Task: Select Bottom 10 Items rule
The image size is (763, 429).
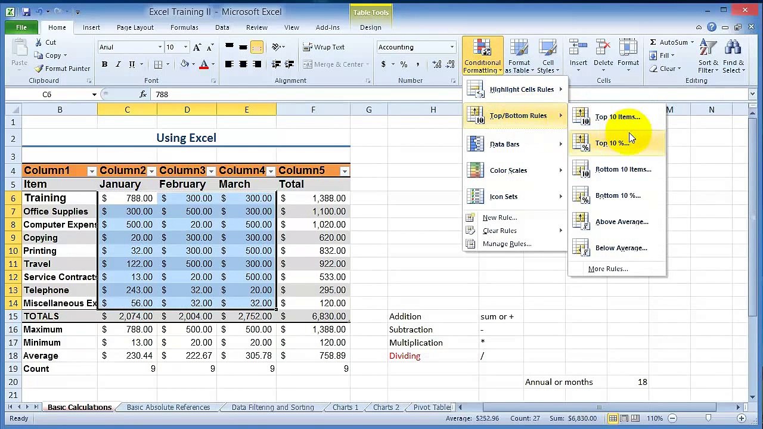Action: pos(617,169)
